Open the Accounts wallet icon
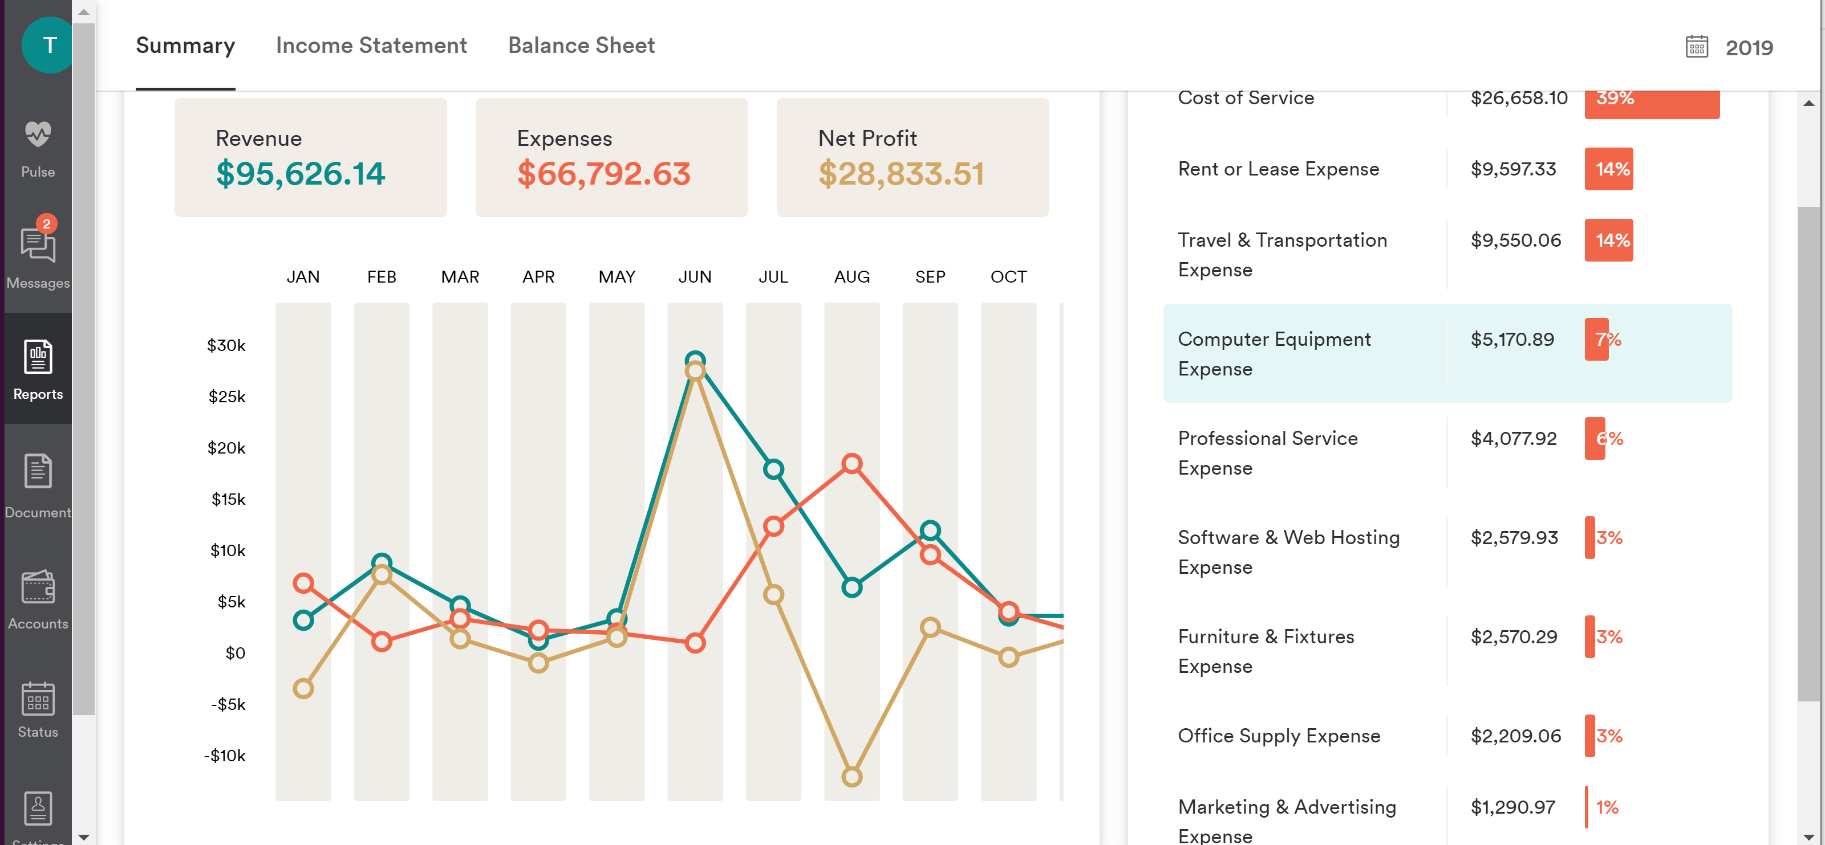Image resolution: width=1825 pixels, height=845 pixels. (x=38, y=587)
